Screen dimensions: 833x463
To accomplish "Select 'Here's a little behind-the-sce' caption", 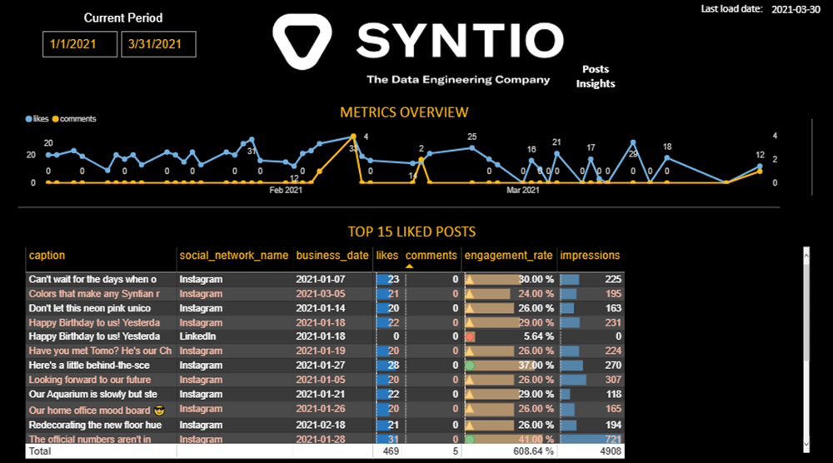I will point(89,366).
